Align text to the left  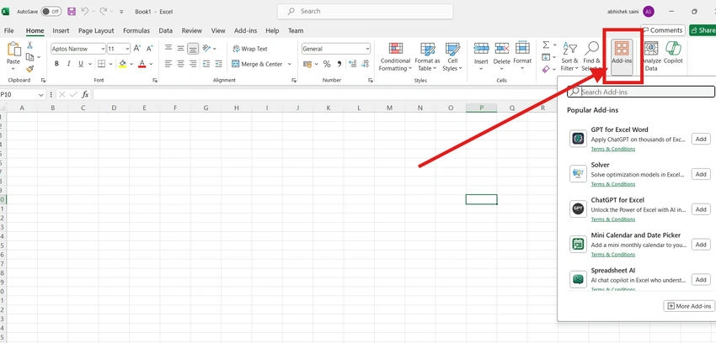[x=168, y=64]
